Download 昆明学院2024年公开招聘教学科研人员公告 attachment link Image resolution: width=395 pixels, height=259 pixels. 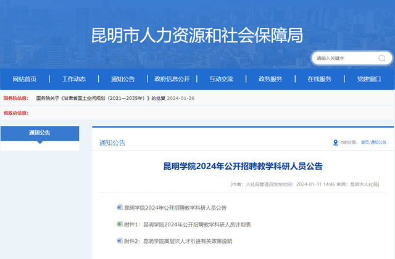[x=175, y=208]
